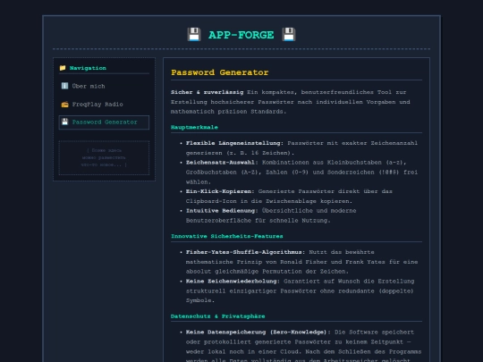The width and height of the screenshot is (483, 362).
Task: Click the Innovative Sicherheits-Features heading
Action: tap(227, 236)
